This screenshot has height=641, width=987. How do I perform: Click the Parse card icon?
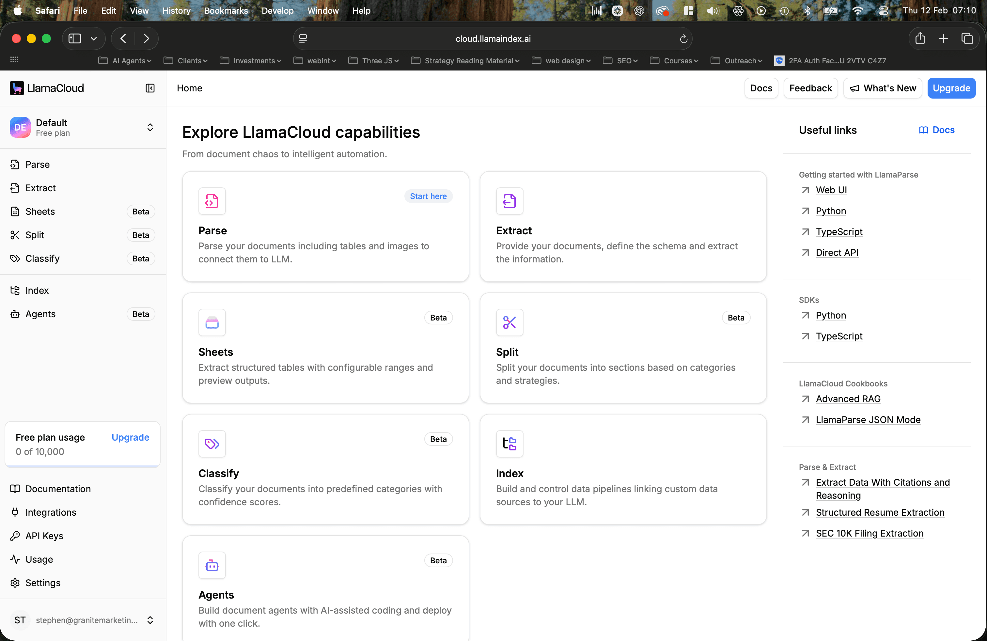point(212,201)
